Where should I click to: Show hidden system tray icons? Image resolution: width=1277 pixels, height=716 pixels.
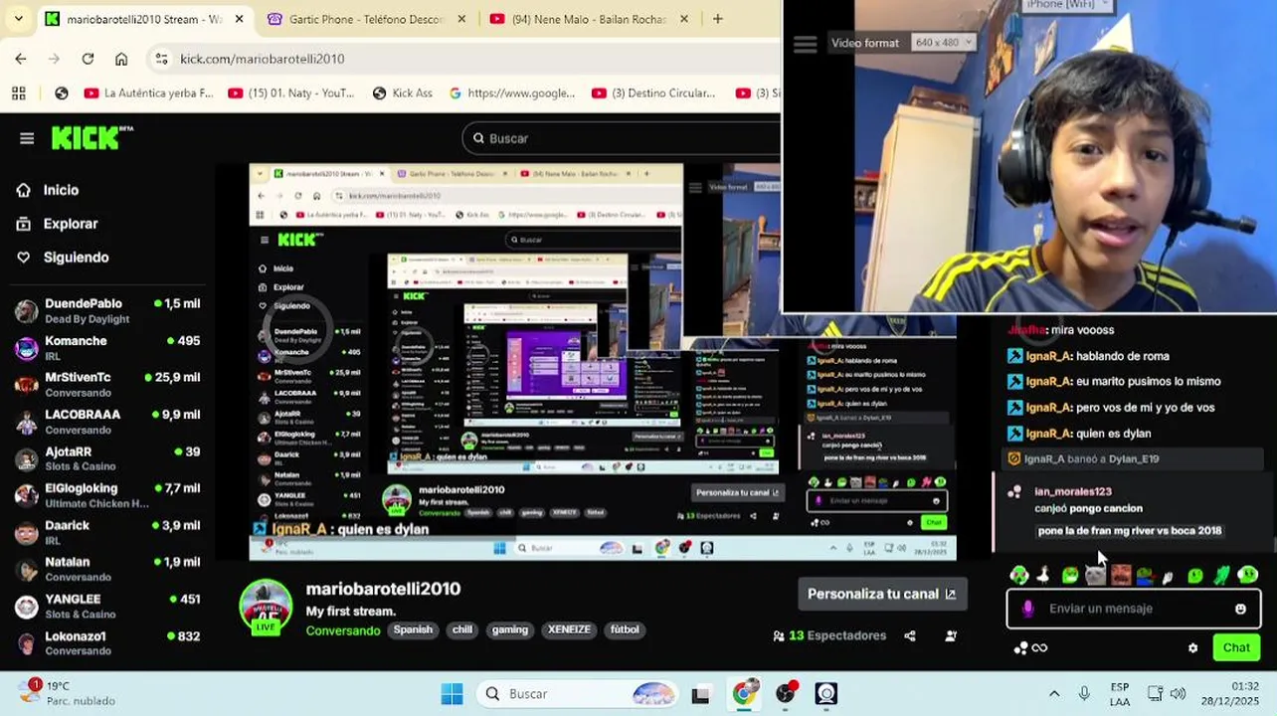coord(1054,694)
